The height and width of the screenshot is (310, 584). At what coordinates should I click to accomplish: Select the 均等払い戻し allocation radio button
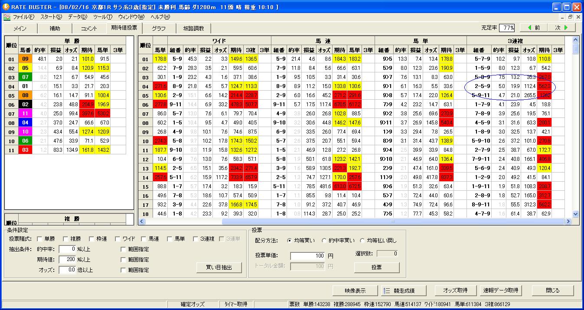363,240
